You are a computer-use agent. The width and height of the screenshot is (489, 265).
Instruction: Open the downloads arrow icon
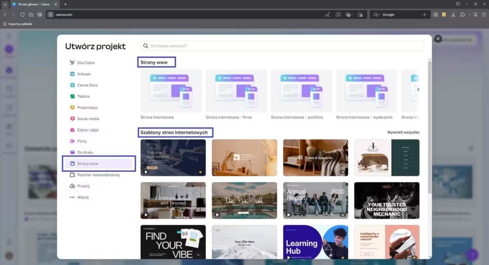click(453, 15)
